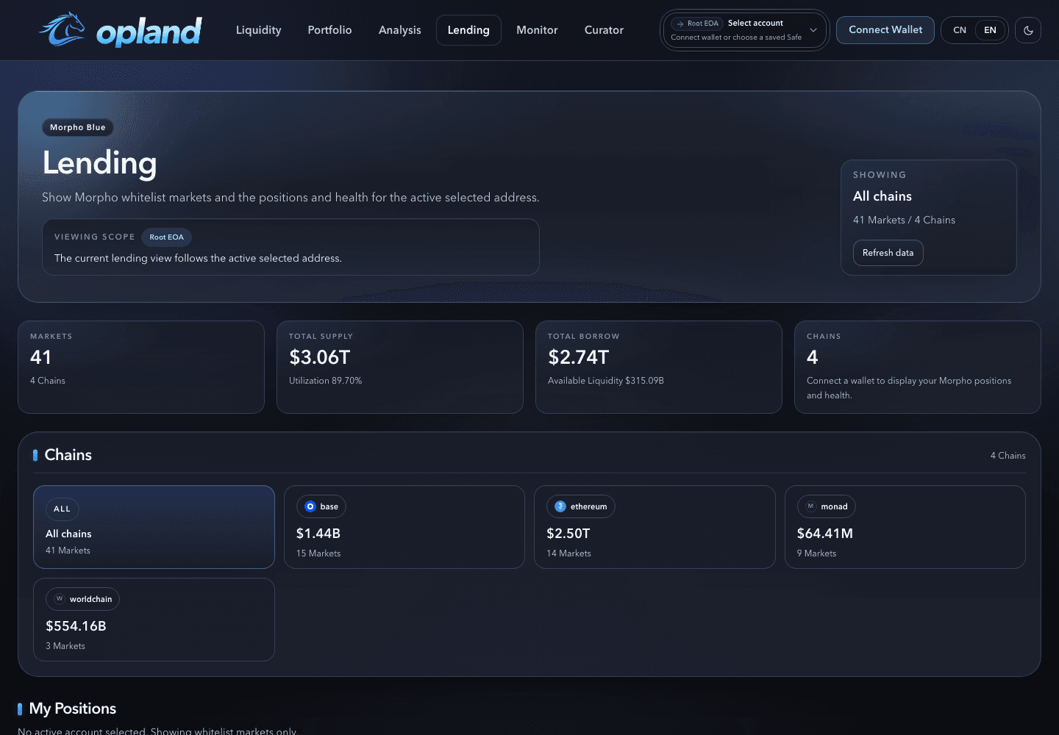Open the Monitor tab
The width and height of the screenshot is (1059, 735).
(537, 30)
